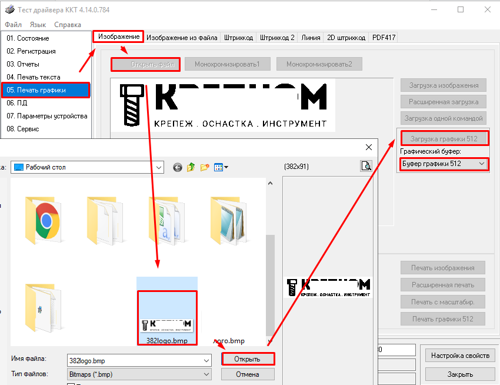Close the open file dialog
This screenshot has height=385, width=500.
[x=369, y=147]
